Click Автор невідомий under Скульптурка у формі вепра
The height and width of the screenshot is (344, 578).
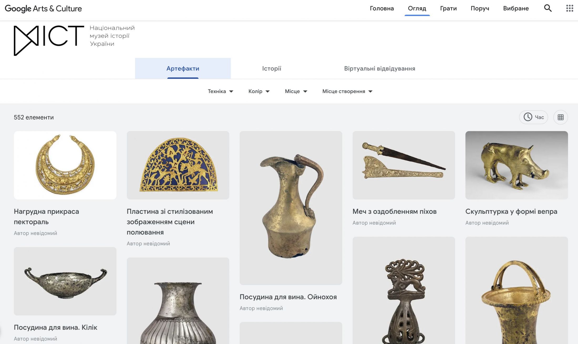(x=487, y=223)
